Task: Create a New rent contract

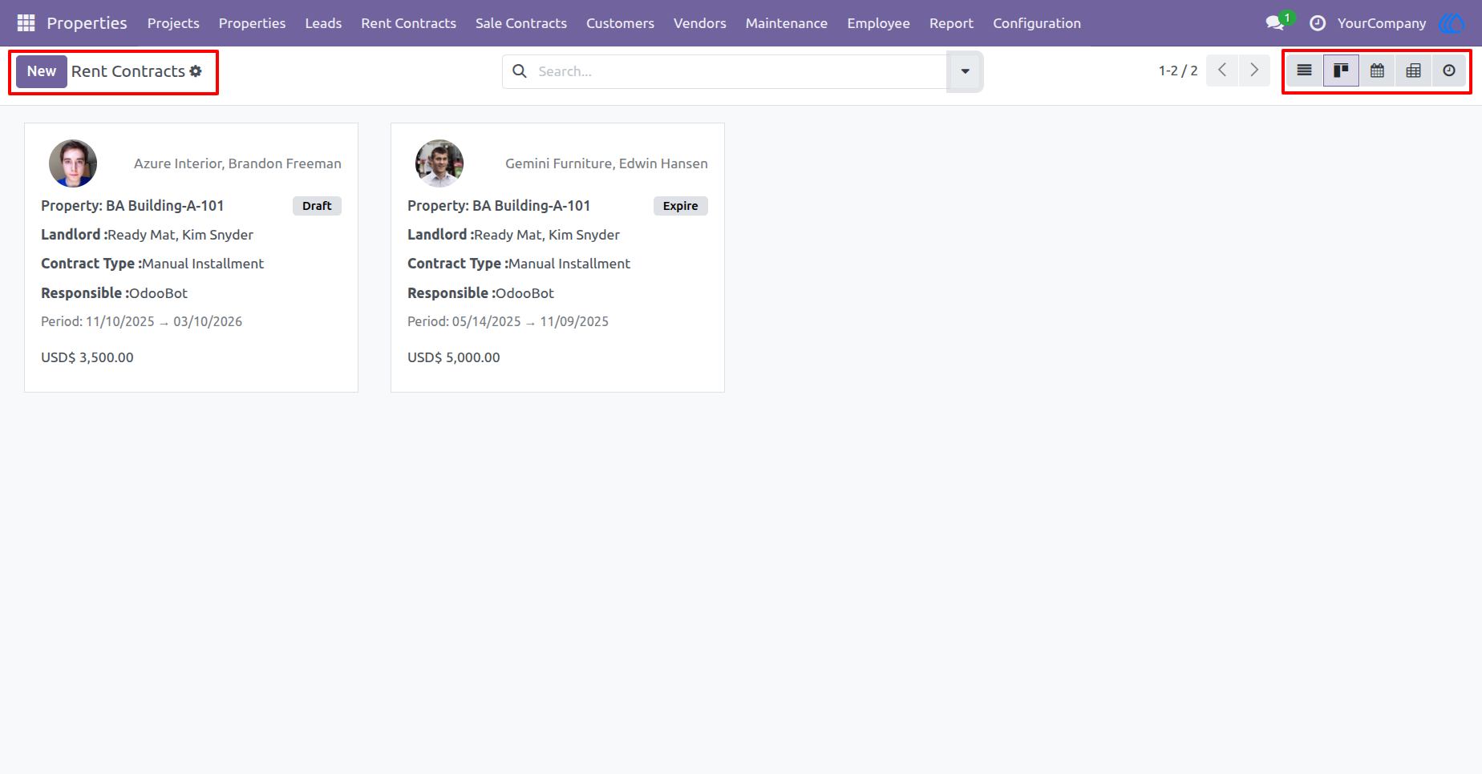Action: [42, 71]
